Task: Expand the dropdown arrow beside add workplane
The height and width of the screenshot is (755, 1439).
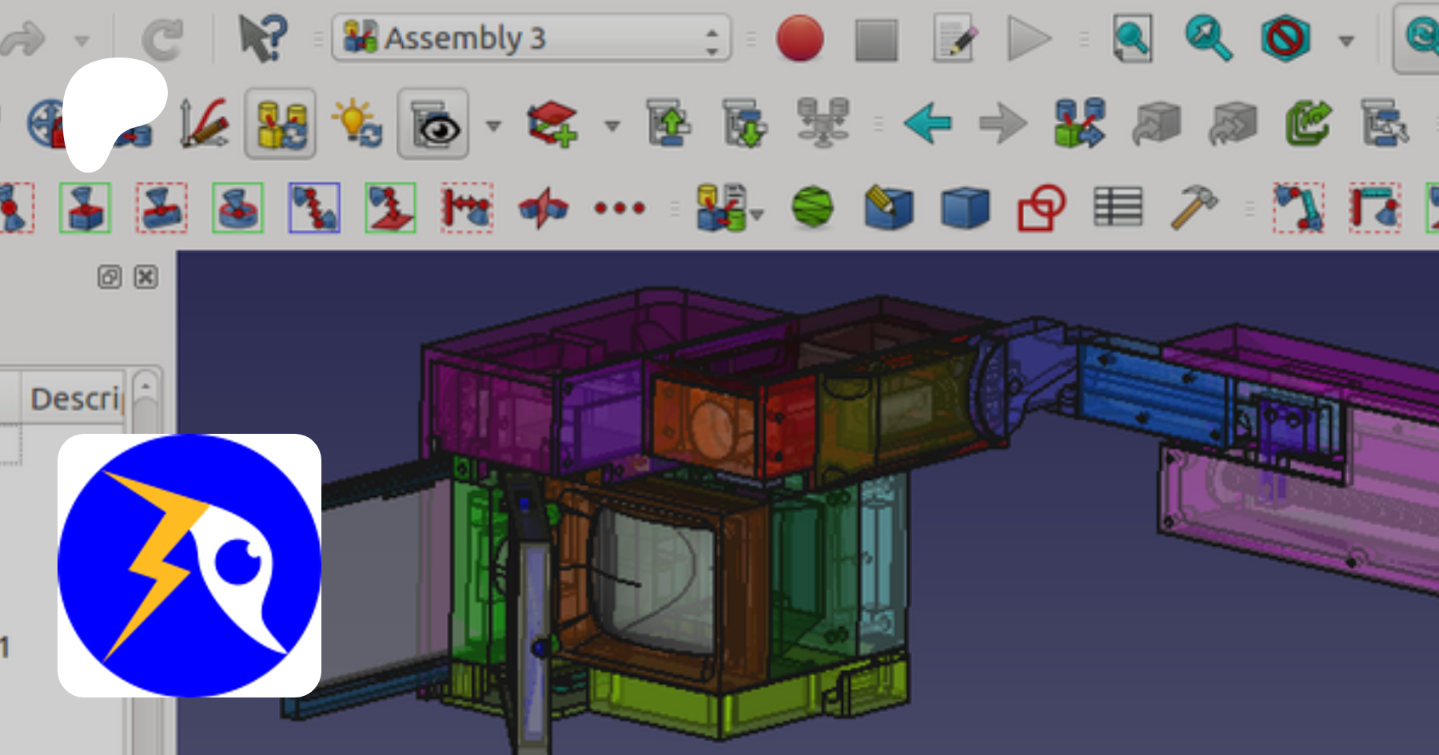Action: [x=612, y=125]
